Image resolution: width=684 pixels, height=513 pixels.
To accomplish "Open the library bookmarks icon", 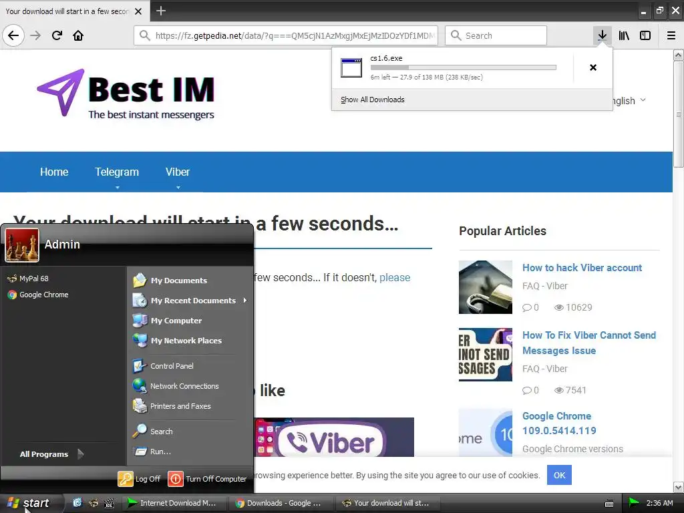I will point(624,35).
